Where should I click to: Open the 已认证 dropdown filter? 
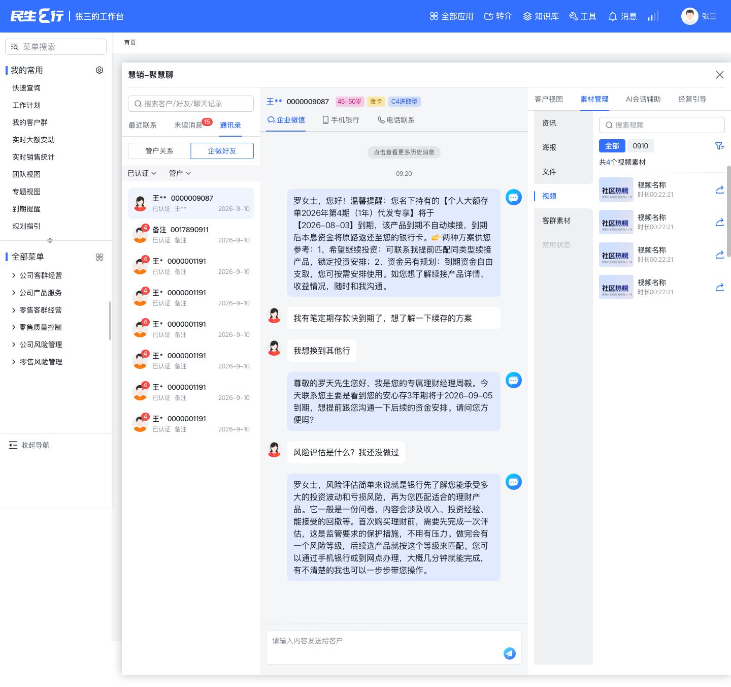[x=142, y=173]
